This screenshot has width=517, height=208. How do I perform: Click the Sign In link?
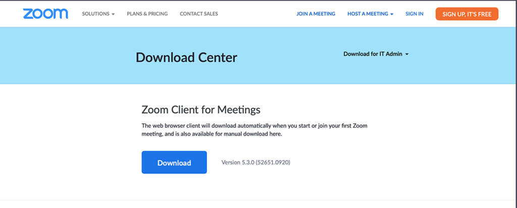pyautogui.click(x=415, y=14)
